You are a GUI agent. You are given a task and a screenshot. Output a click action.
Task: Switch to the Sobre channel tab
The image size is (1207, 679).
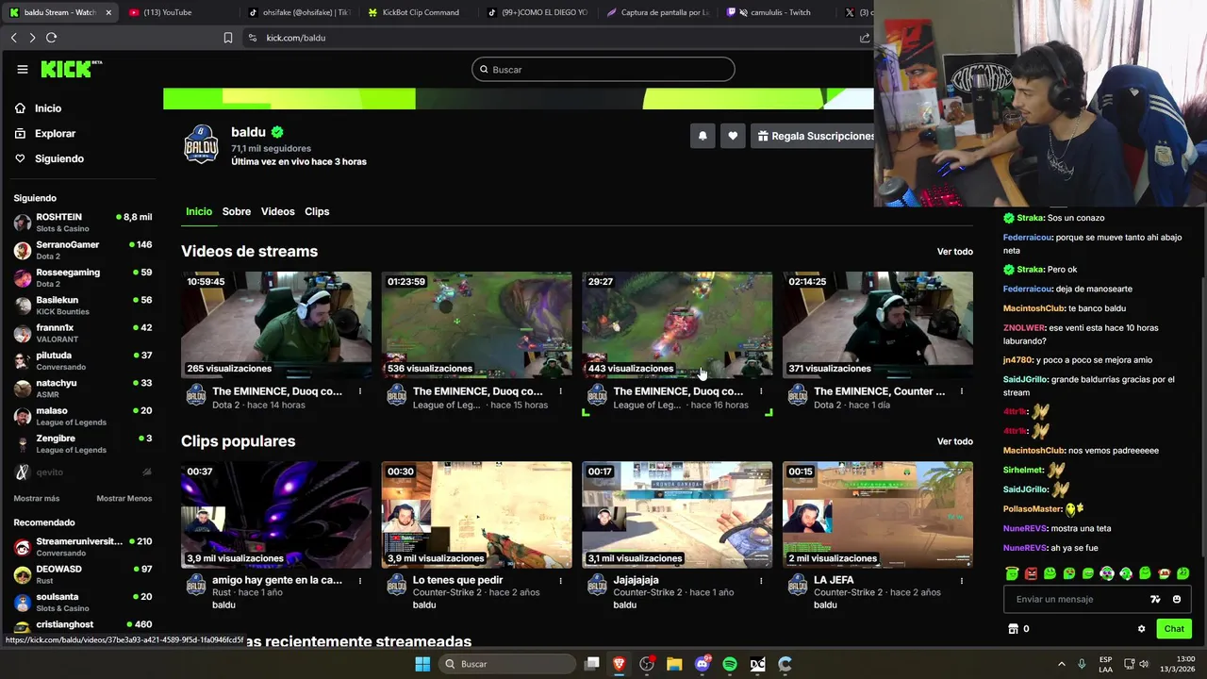[237, 211]
